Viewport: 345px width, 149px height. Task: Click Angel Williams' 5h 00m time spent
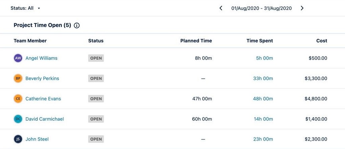(264, 58)
